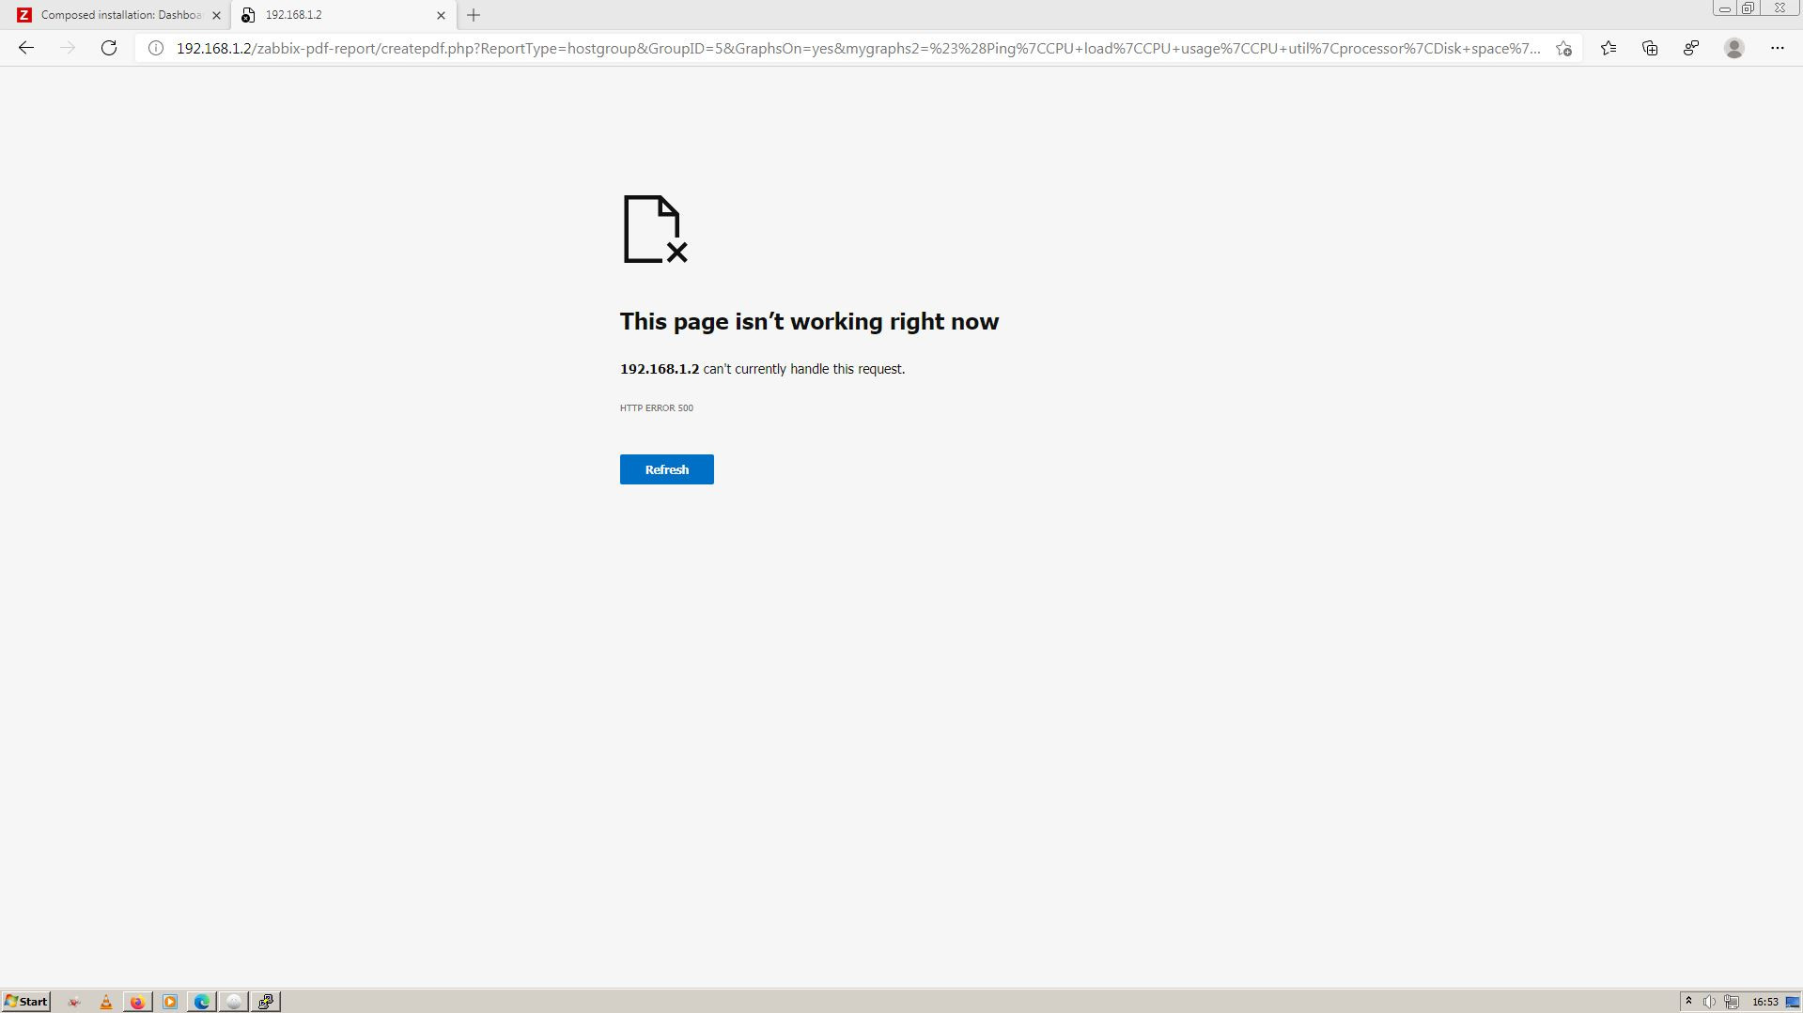Reload the page with the toolbar refresh icon

[x=109, y=48]
